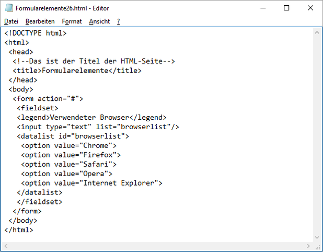Click the <datalist id="browserlist"> line
Viewport: 323px width, 252px height.
pyautogui.click(x=73, y=136)
